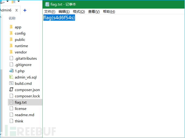Select the composer.json file name

point(27,90)
